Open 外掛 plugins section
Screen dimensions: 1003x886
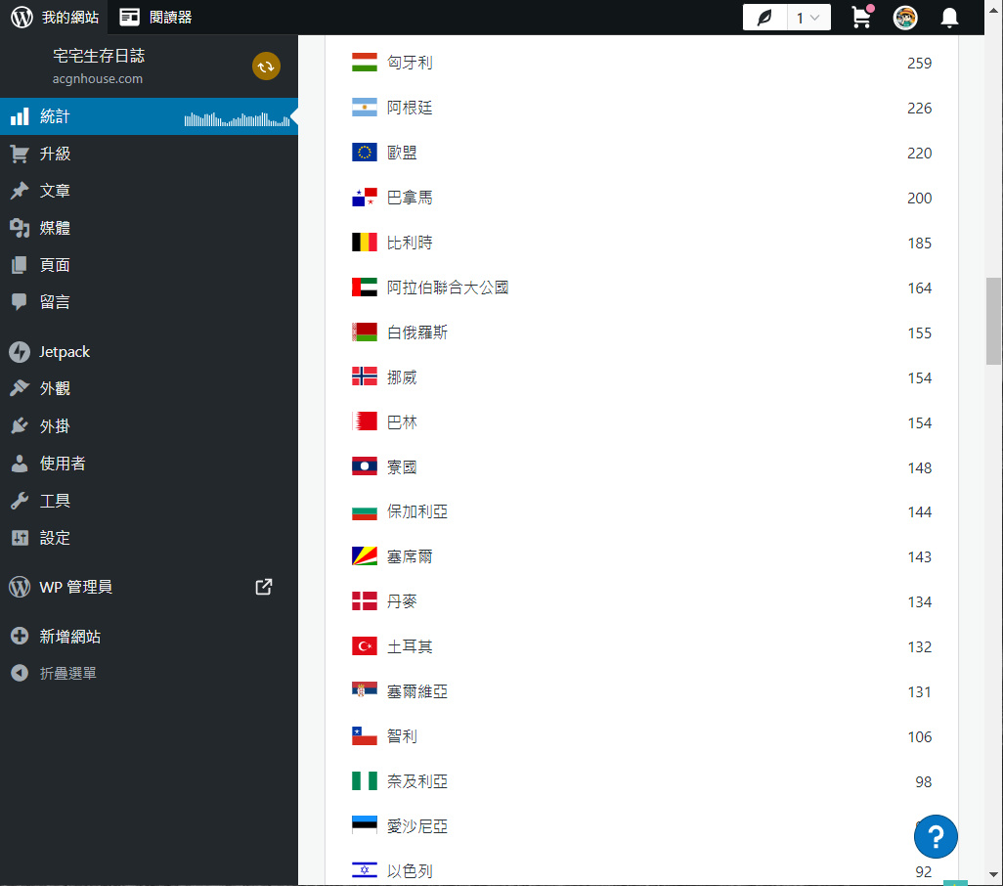pyautogui.click(x=149, y=426)
